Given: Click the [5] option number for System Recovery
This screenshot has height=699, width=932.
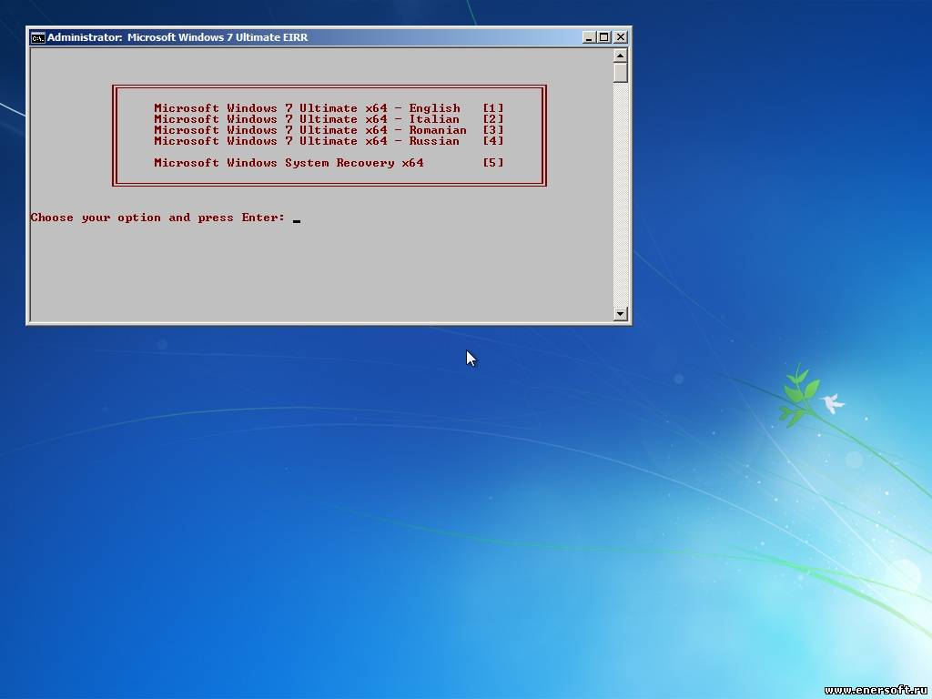Looking at the screenshot, I should tap(493, 163).
